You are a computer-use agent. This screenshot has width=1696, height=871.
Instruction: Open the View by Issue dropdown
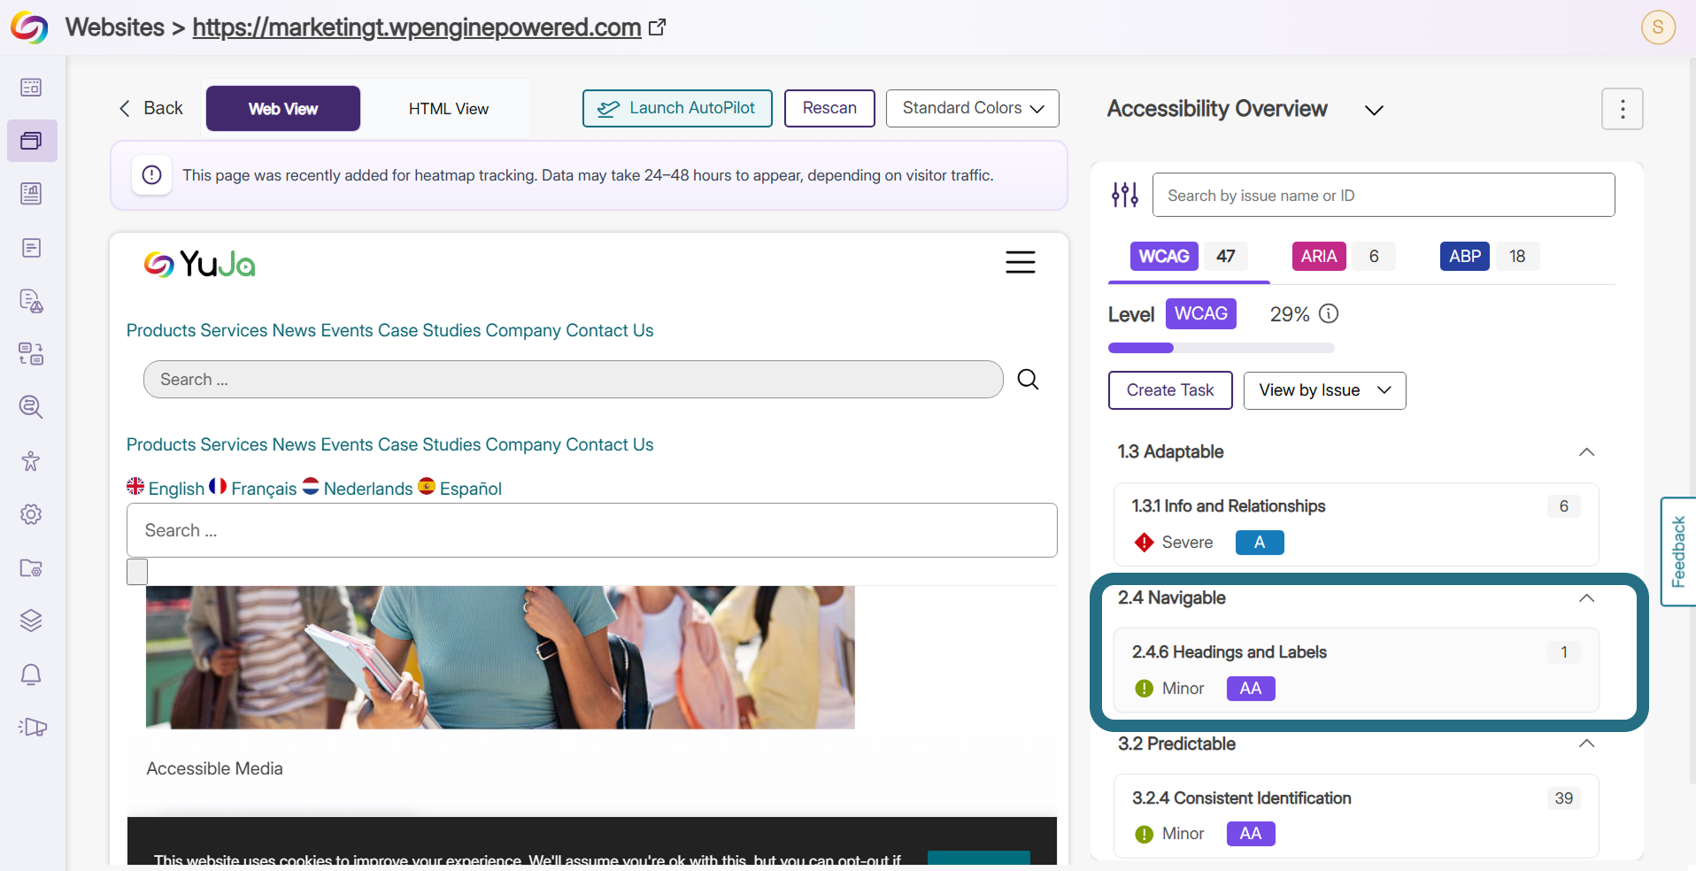click(1324, 390)
